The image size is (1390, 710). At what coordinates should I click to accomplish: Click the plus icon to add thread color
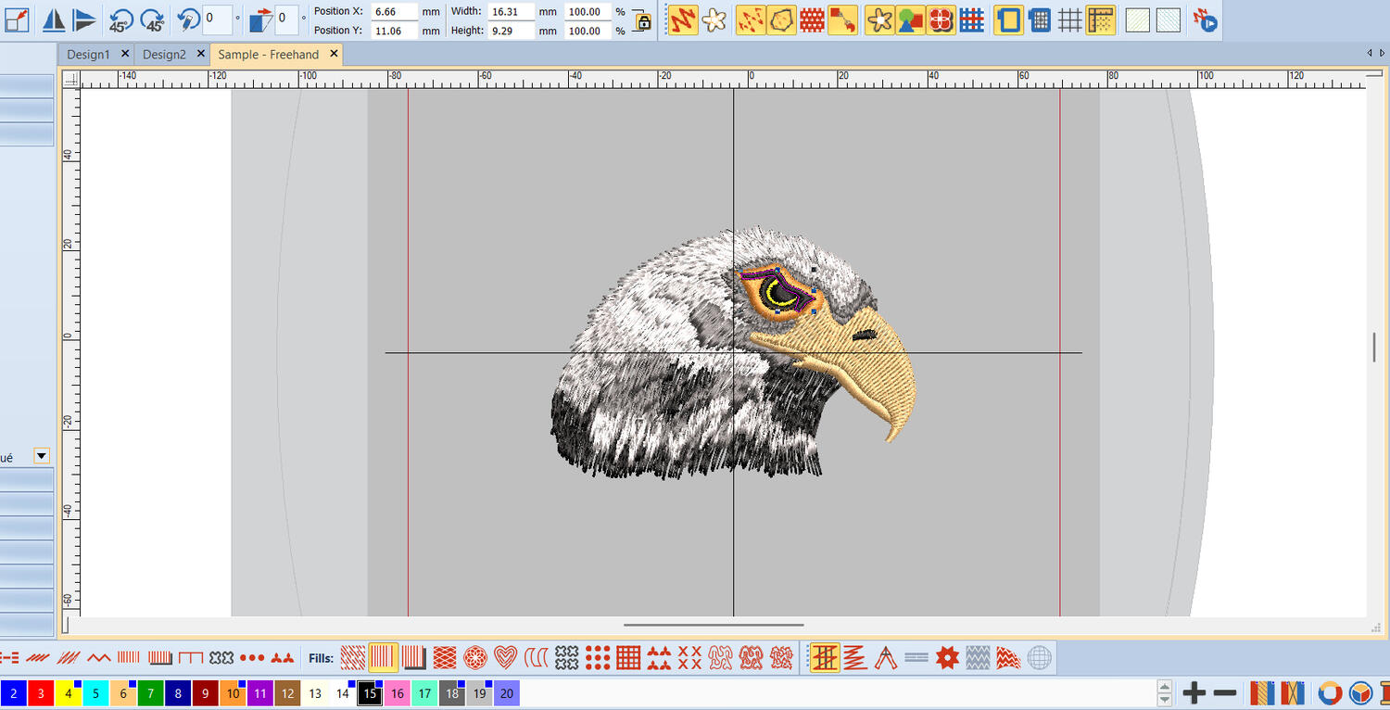1194,692
